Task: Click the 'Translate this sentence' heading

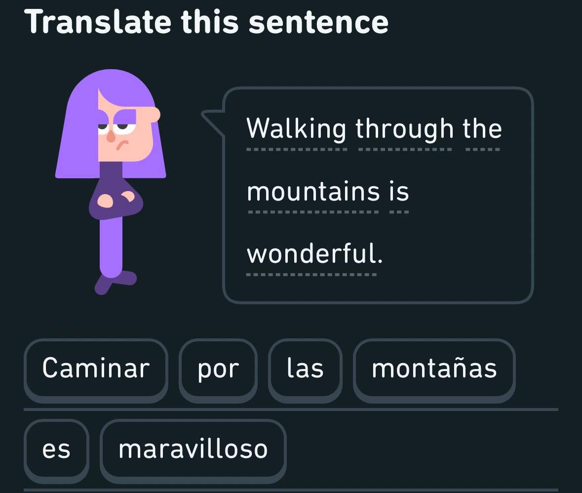Action: [x=206, y=22]
